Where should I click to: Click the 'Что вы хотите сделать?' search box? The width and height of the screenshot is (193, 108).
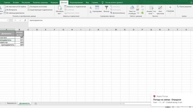tap(114, 2)
